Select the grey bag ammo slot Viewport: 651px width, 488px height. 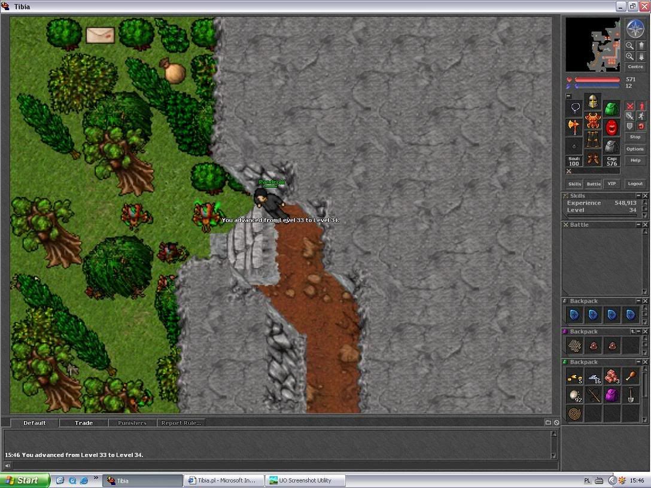click(611, 147)
